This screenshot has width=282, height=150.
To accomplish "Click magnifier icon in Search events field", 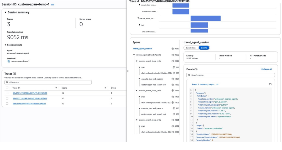I will coord(189,75).
